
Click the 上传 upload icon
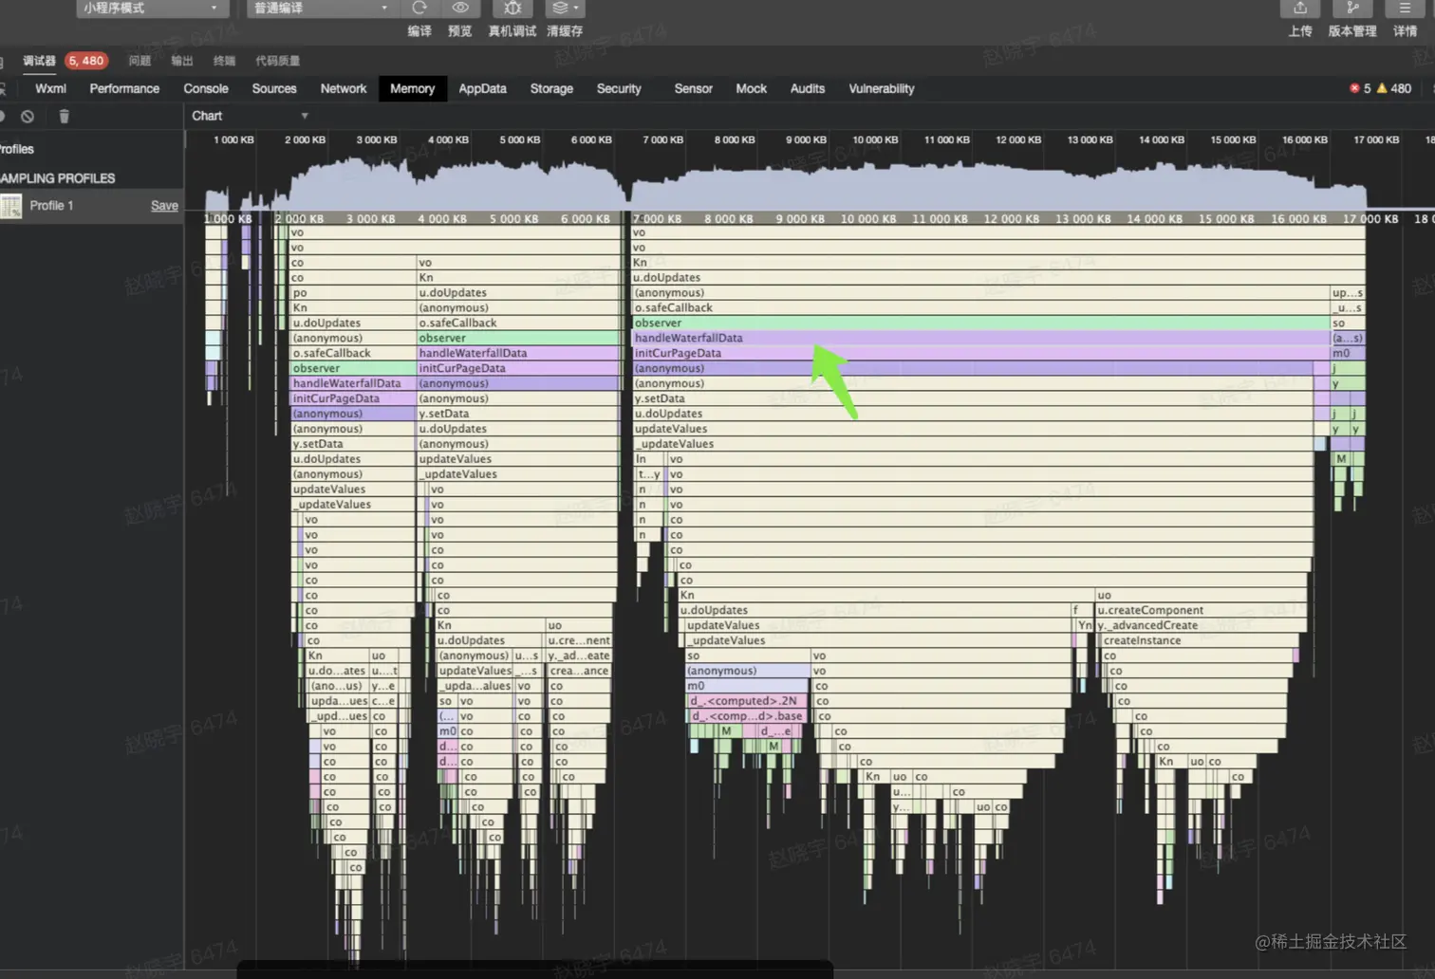[1300, 9]
